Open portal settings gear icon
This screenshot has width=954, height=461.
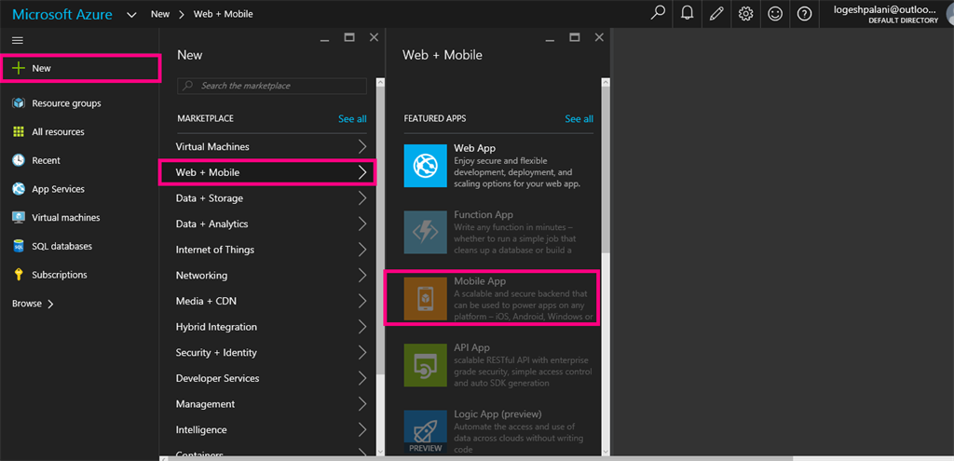pos(746,13)
